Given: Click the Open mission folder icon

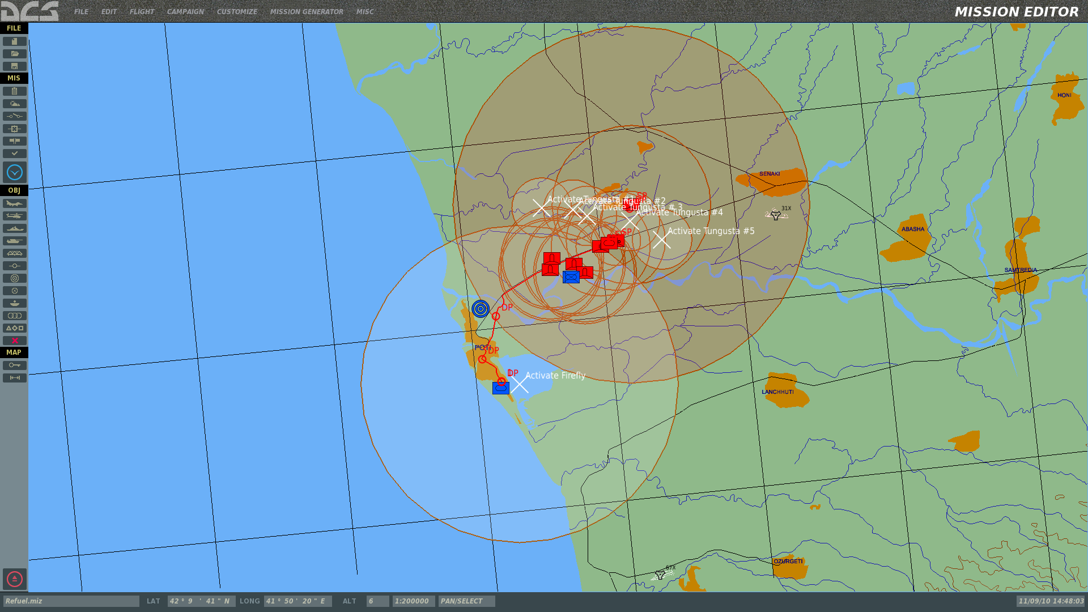Looking at the screenshot, I should pyautogui.click(x=15, y=54).
